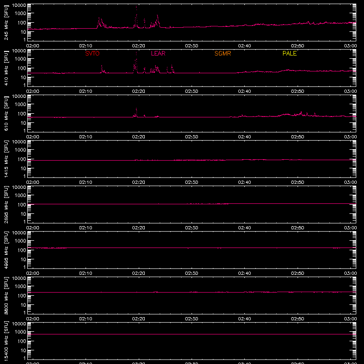The image size is (364, 364).
Task: Select the 8800 MHz [SFU] axis title
Action: tap(6, 295)
